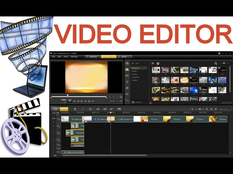Click the Redo arrow in timeline toolbar

click(x=83, y=109)
